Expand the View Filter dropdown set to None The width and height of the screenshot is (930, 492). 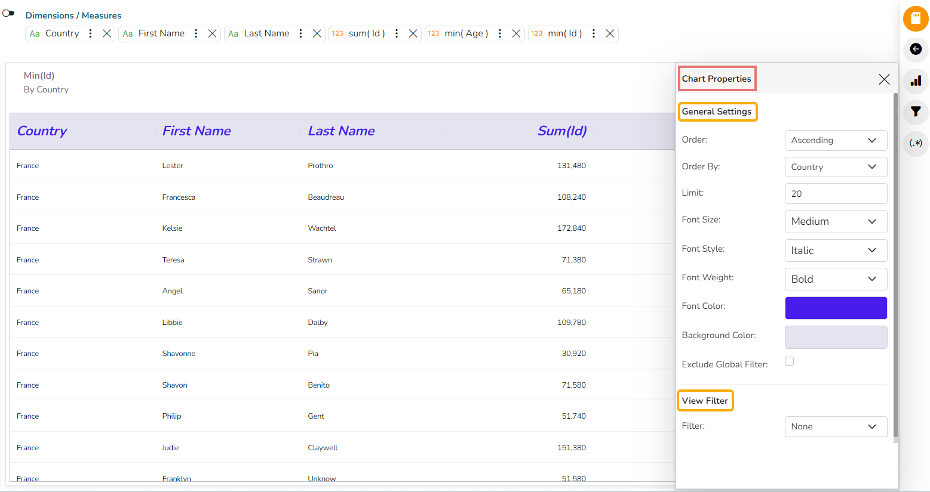pyautogui.click(x=835, y=426)
